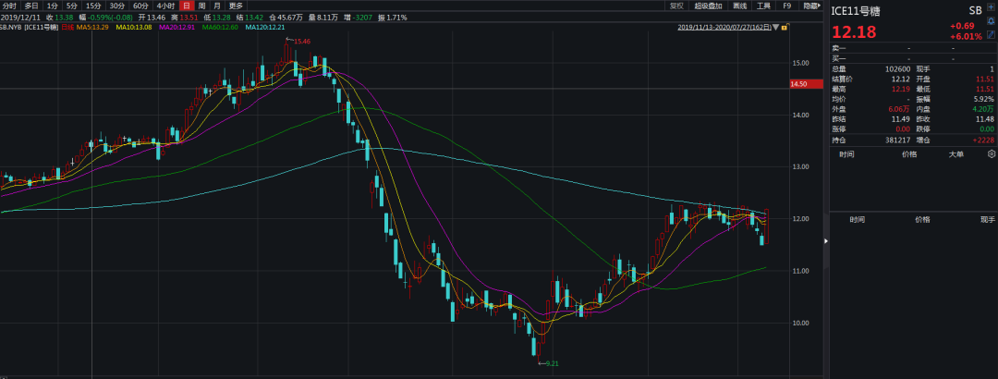The height and width of the screenshot is (379, 998).
Task: Select the 15分 period tab
Action: 93,6
